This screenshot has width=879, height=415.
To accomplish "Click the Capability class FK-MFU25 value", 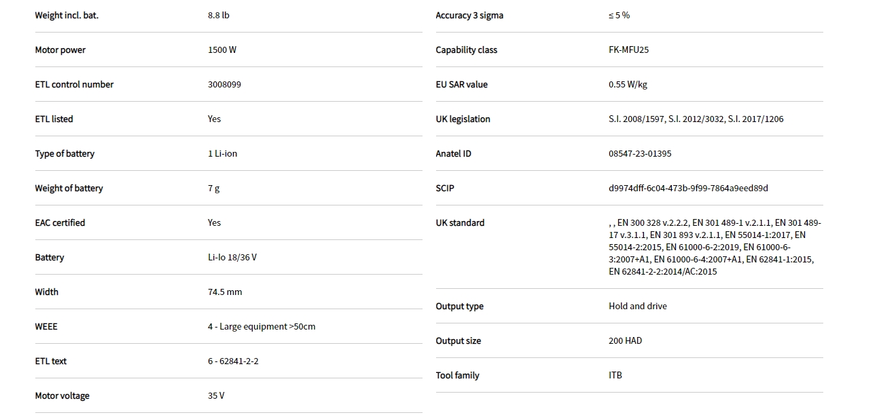I will pyautogui.click(x=628, y=50).
